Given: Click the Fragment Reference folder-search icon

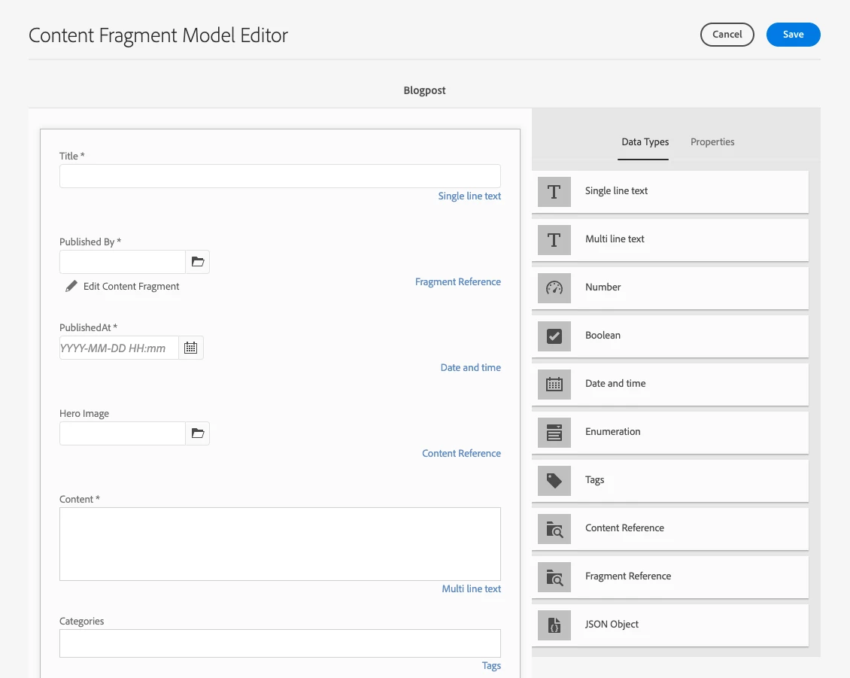Looking at the screenshot, I should coord(554,577).
